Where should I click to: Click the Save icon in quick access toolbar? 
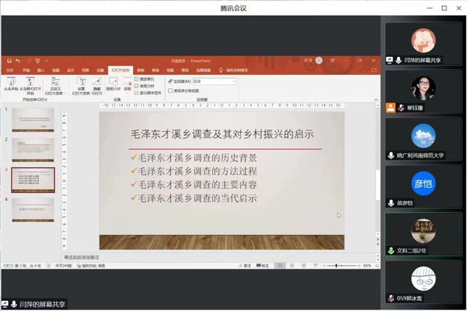pos(7,61)
